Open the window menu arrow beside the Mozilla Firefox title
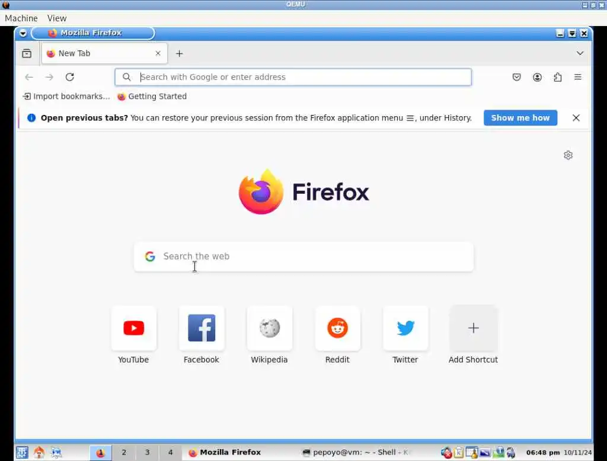The width and height of the screenshot is (607, 461). coord(23,33)
